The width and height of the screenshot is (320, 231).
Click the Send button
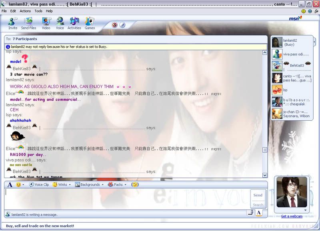coord(258,195)
